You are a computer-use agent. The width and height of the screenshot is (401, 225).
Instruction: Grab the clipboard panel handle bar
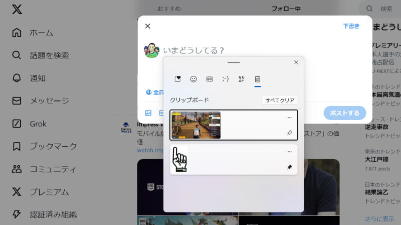[x=234, y=62]
